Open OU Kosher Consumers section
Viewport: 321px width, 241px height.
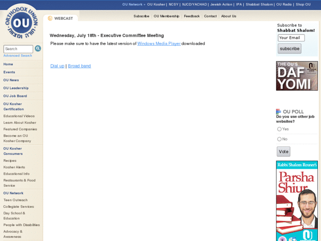point(13,151)
